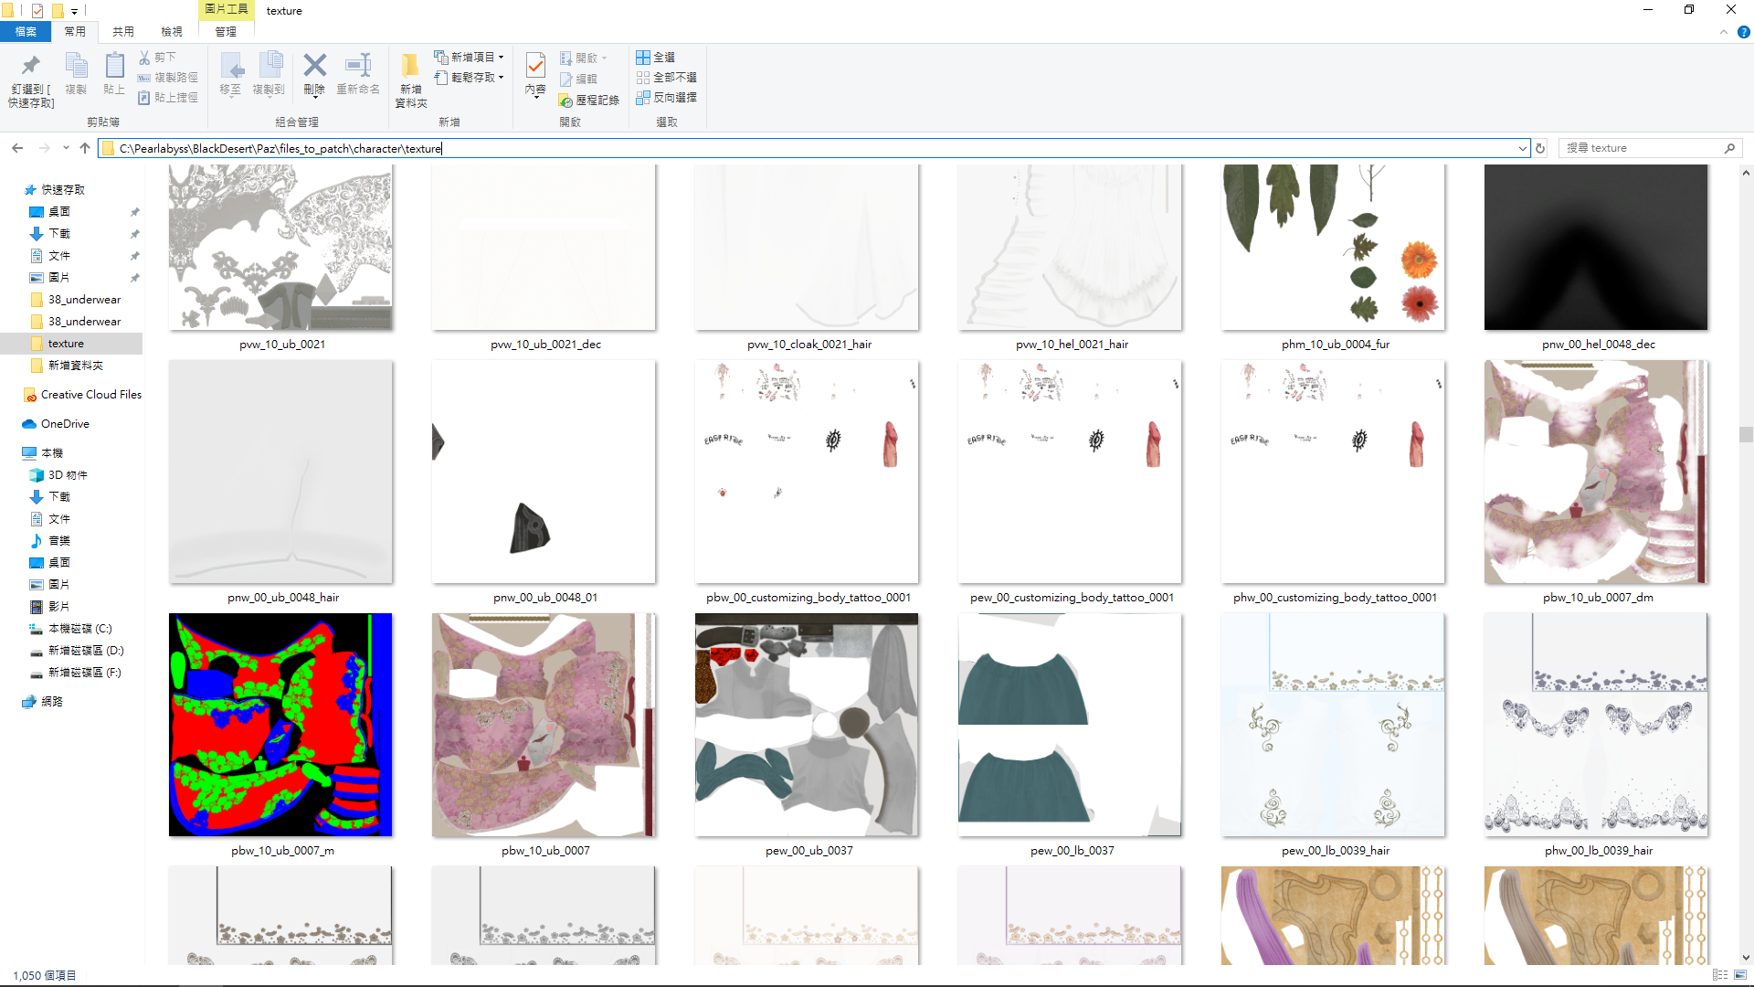
Task: Click Invert Selection (反向選擇)
Action: point(667,97)
